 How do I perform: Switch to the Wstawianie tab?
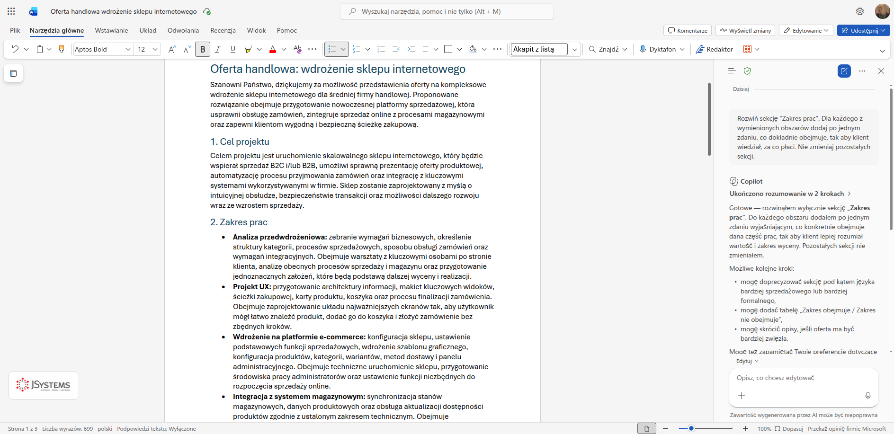point(111,30)
